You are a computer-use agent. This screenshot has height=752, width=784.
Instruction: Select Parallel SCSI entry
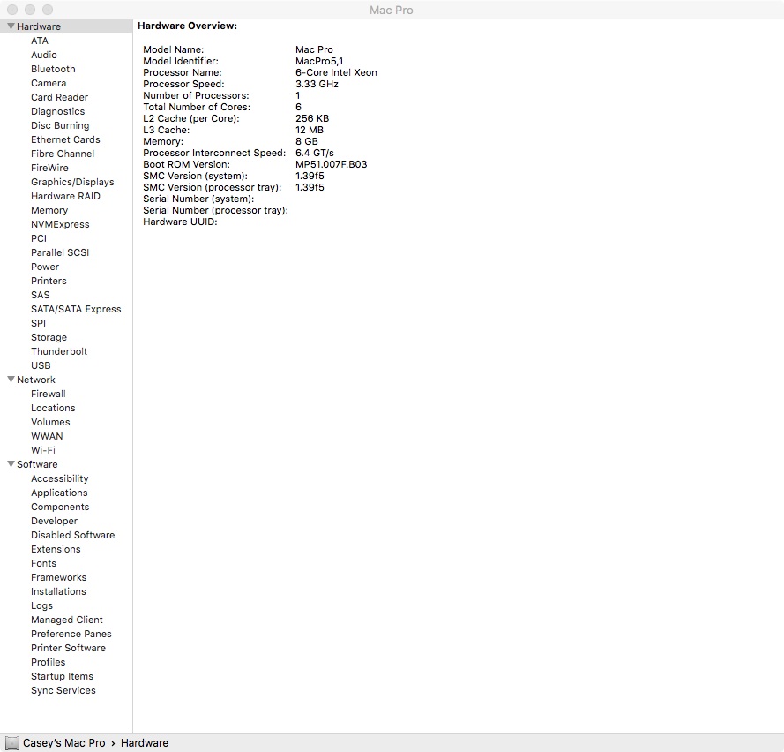pos(60,252)
